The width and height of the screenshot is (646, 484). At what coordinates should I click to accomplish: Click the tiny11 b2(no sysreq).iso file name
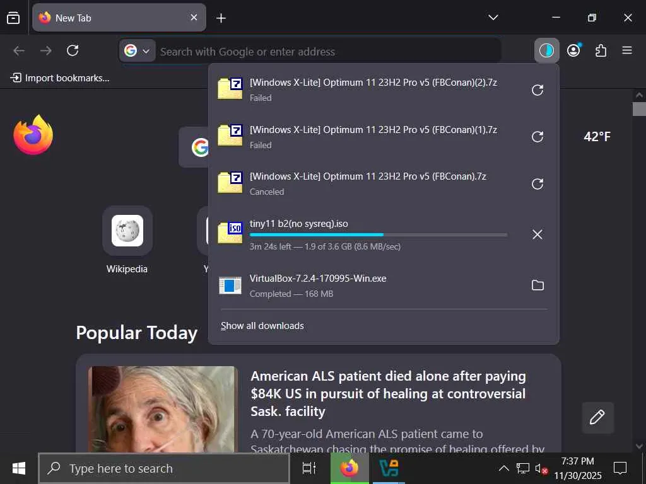pos(298,224)
